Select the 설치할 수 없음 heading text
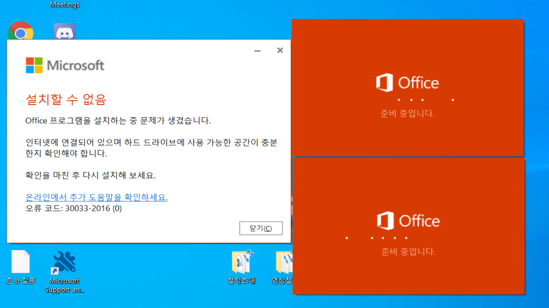 (x=66, y=99)
